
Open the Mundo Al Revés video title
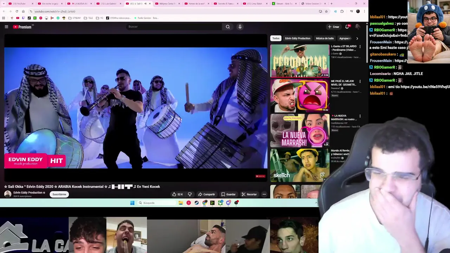340,152
